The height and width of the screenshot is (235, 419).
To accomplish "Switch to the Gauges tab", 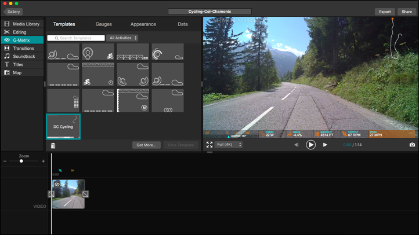I will pos(104,24).
